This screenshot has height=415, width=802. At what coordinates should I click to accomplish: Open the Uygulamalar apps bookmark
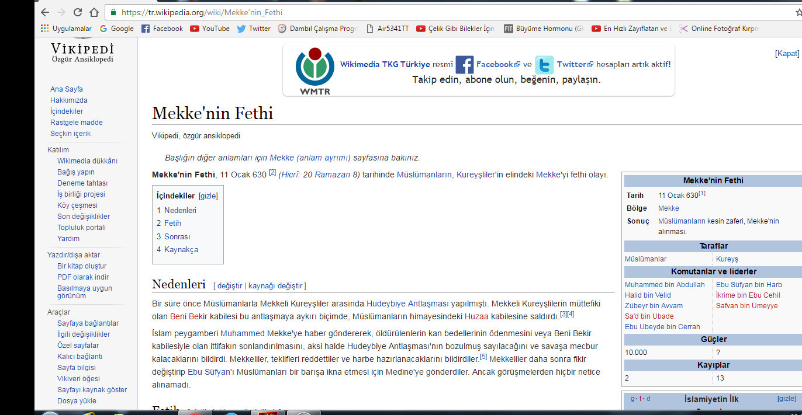[x=66, y=28]
